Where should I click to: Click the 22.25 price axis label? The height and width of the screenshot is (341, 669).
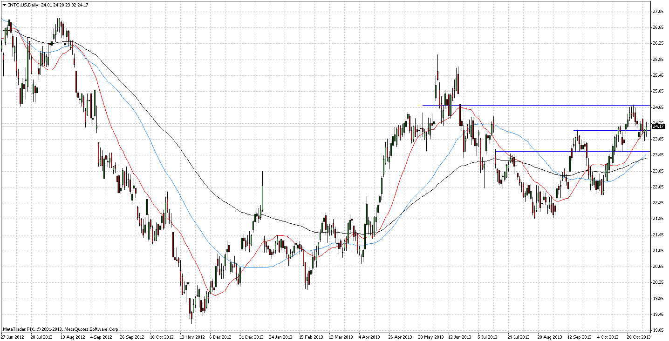pyautogui.click(x=658, y=203)
